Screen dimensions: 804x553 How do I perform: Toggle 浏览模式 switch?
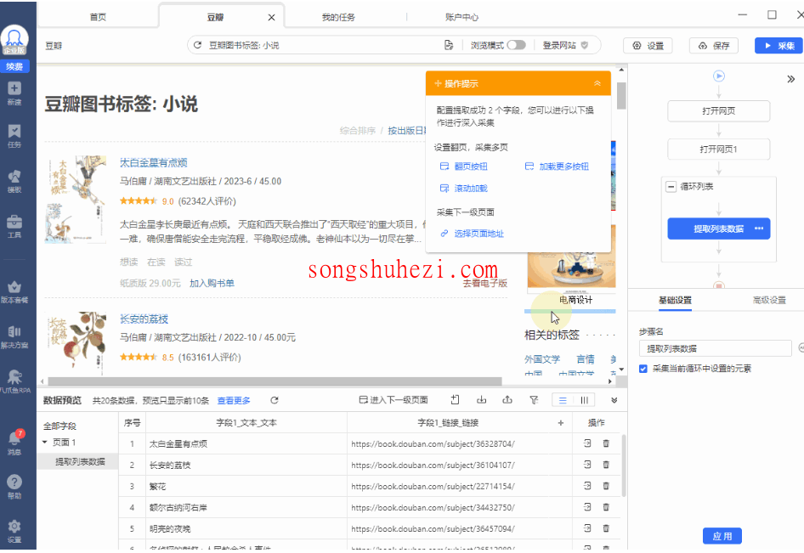[517, 45]
